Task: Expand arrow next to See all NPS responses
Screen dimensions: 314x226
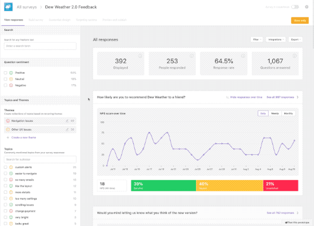Action: [298, 97]
